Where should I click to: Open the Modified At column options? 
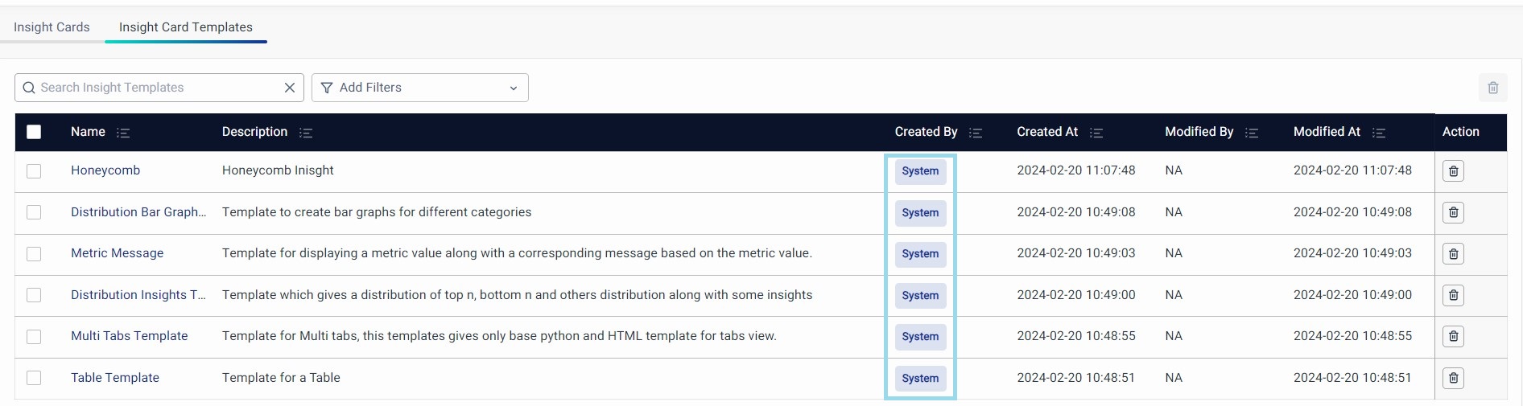[x=1379, y=133]
